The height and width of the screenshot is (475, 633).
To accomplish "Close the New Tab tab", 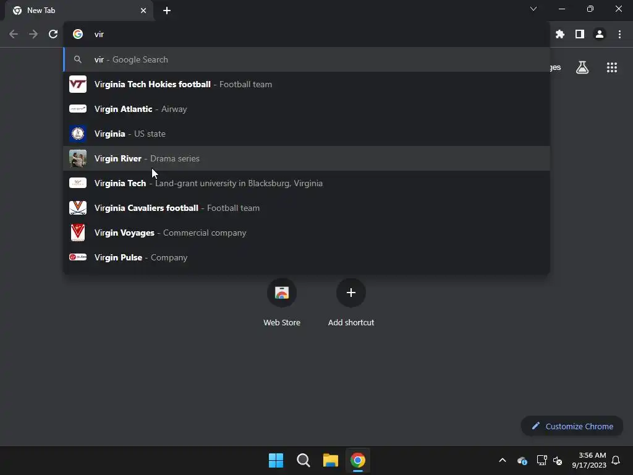I will 143,11.
